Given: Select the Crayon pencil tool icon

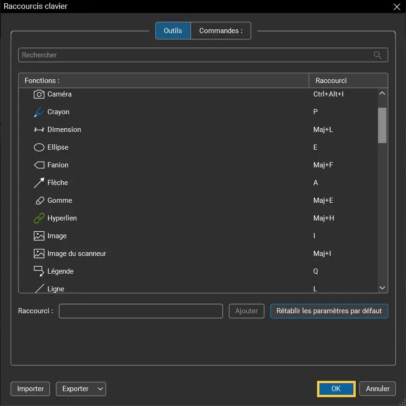Looking at the screenshot, I should pos(39,112).
